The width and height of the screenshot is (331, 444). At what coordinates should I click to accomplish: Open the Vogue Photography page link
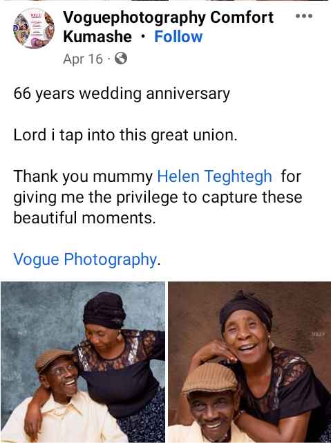(x=85, y=259)
